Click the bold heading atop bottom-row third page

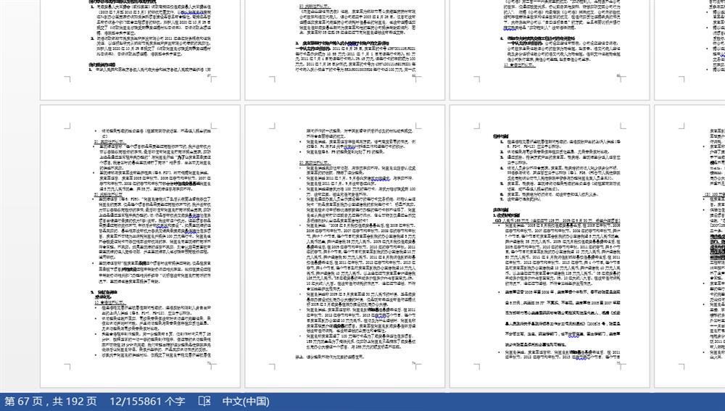503,135
